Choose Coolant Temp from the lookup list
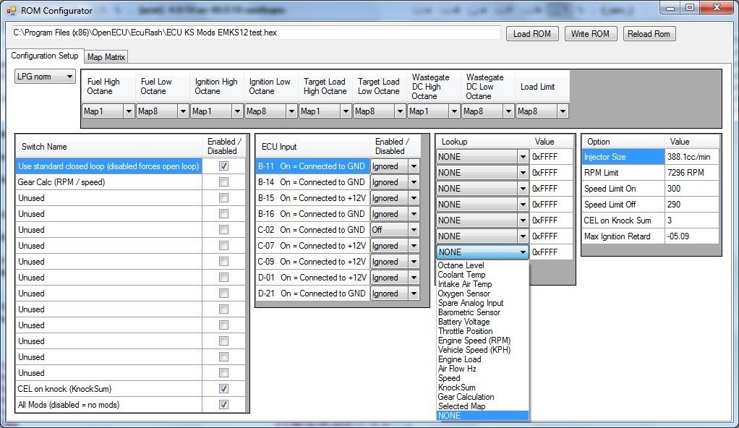This screenshot has width=739, height=428. [x=461, y=275]
